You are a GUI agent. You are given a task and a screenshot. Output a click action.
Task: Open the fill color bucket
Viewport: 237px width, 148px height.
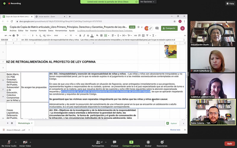[x=97, y=36]
